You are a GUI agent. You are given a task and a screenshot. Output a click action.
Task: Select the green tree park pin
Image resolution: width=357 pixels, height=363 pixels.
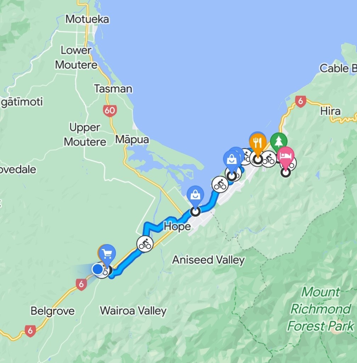[279, 141]
